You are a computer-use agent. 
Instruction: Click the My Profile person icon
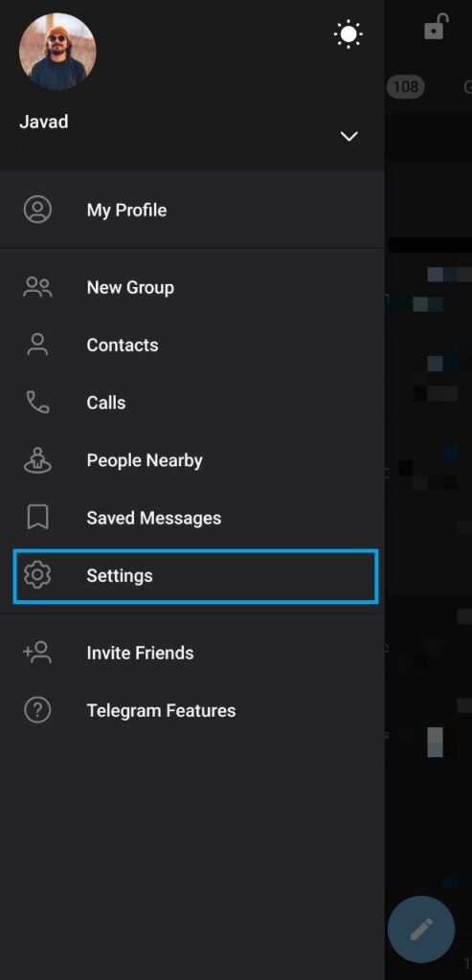click(x=37, y=210)
